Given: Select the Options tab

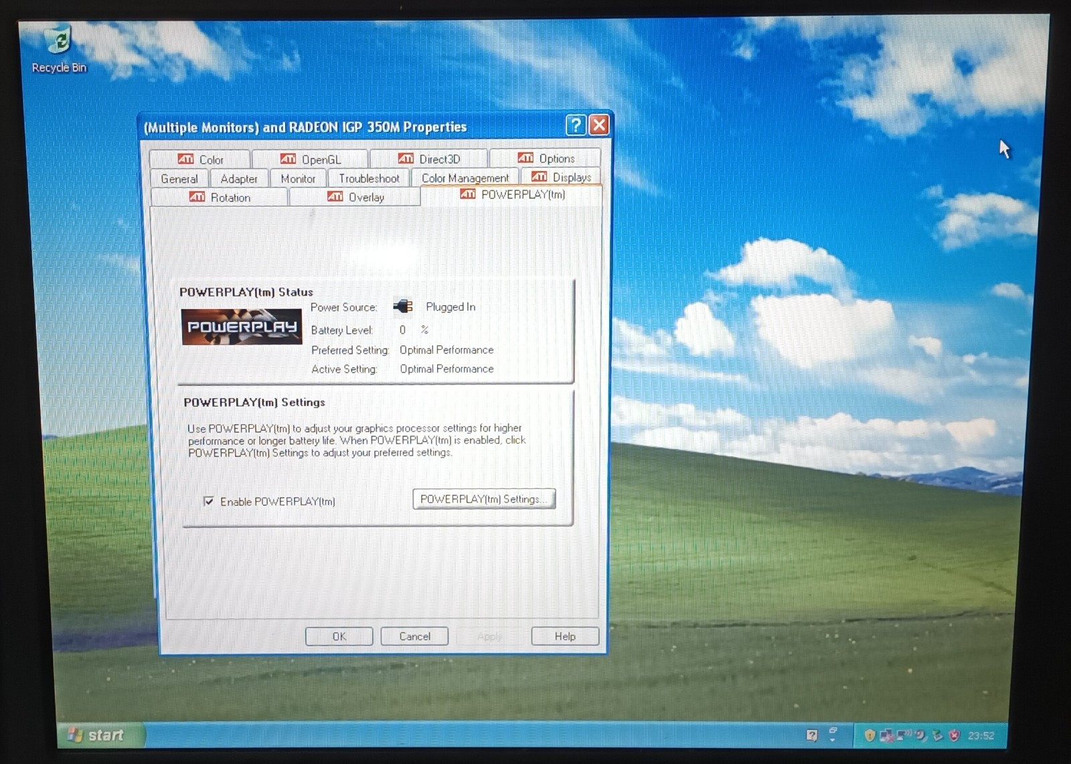Looking at the screenshot, I should click(546, 158).
